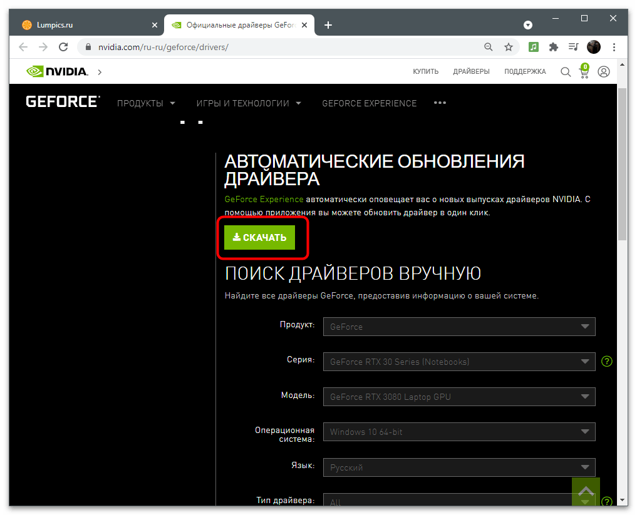Reload the NVIDIA drivers page
Viewport: 637px width, 515px height.
point(63,47)
